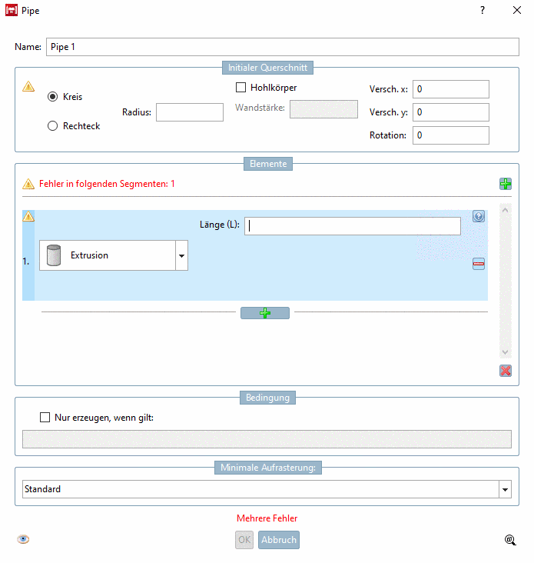
Task: Click the warning icon beside 'Fehler in folgenden Segmenten'
Action: click(28, 184)
